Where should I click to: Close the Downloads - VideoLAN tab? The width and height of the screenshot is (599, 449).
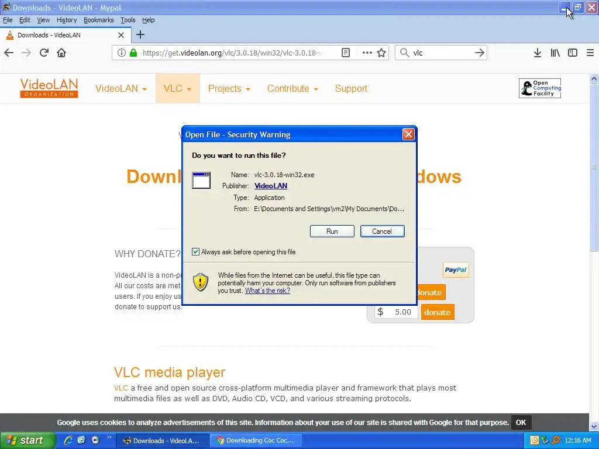click(x=121, y=35)
